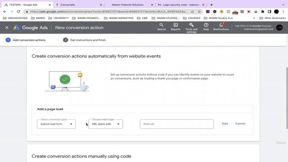Open the WAMM STUDIOS... bookmarks folder
Screen dimensions: 288x162
tap(166, 18)
